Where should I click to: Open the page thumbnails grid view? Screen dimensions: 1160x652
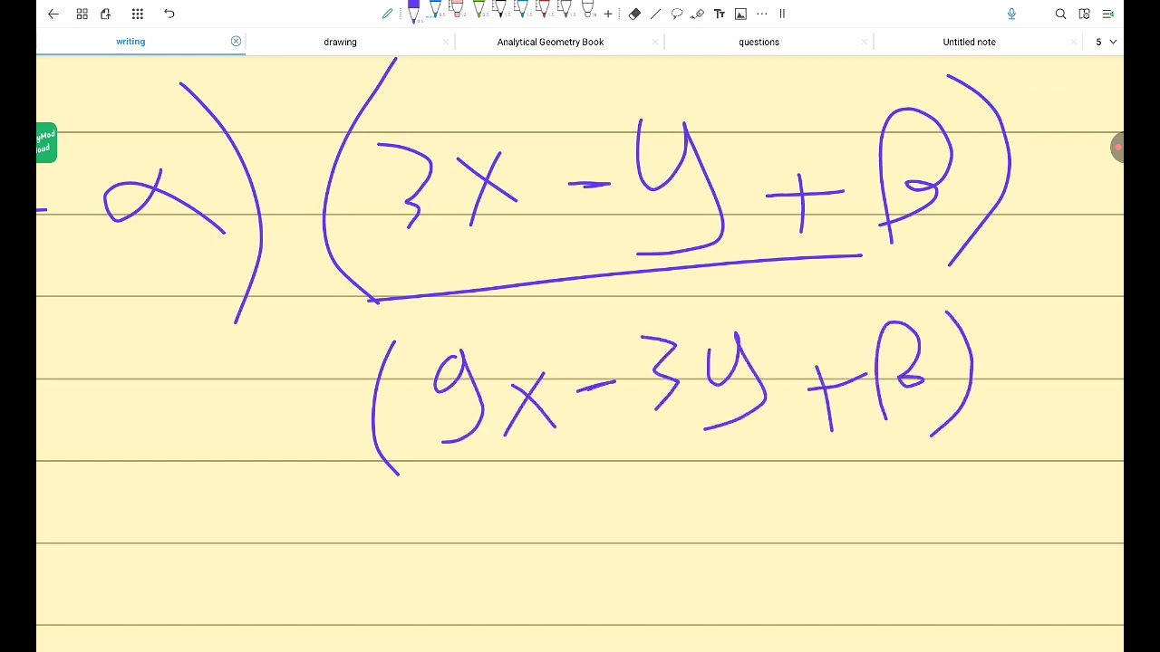pos(82,14)
